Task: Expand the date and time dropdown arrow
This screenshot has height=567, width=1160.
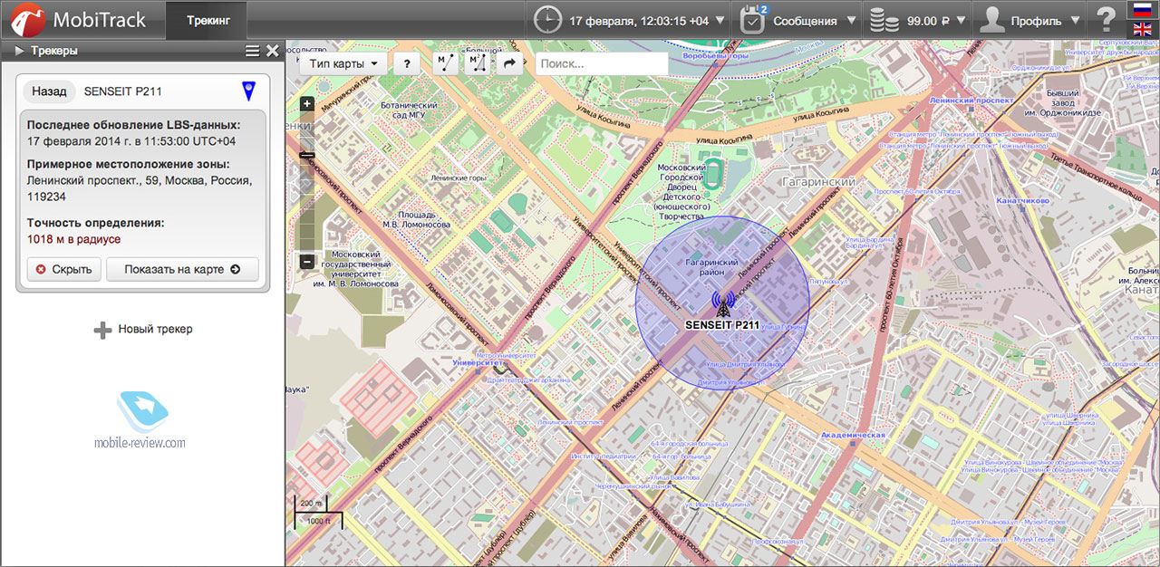Action: click(x=720, y=20)
